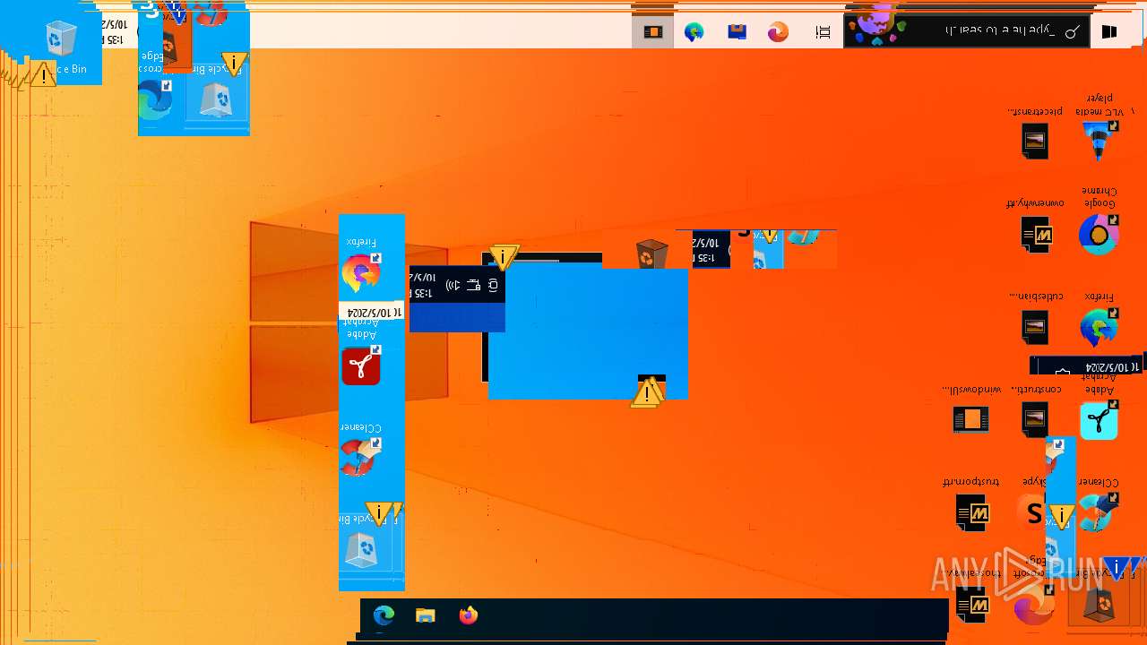This screenshot has height=645, width=1147.
Task: Open the Microsoft Edge shortcut in the bottom-right desktop icons
Action: [x=1034, y=606]
